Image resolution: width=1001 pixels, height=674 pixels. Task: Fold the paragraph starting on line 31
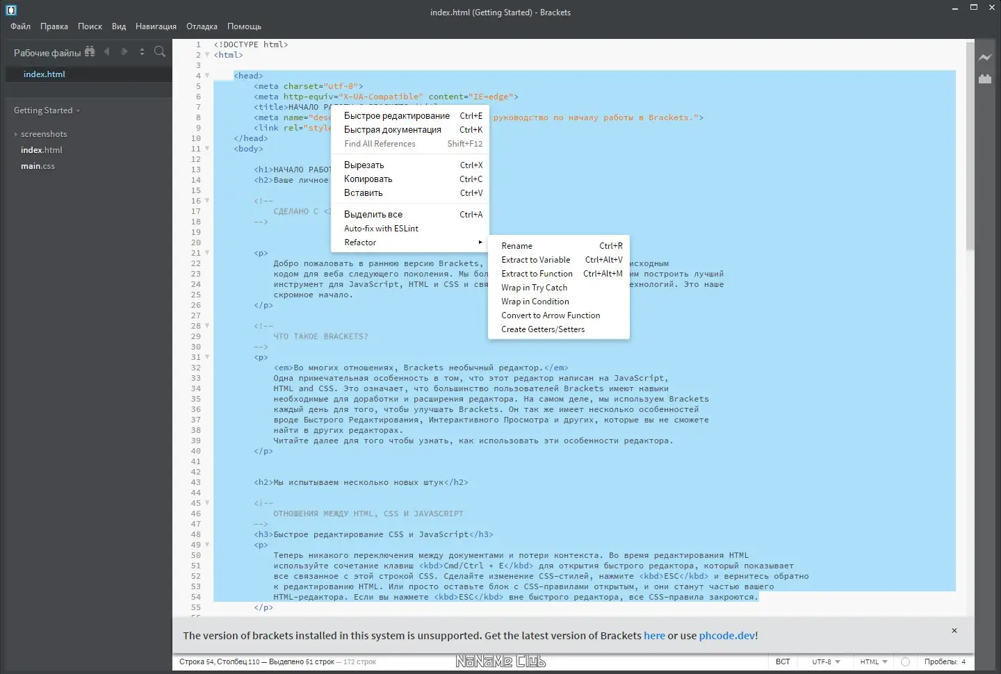[207, 357]
